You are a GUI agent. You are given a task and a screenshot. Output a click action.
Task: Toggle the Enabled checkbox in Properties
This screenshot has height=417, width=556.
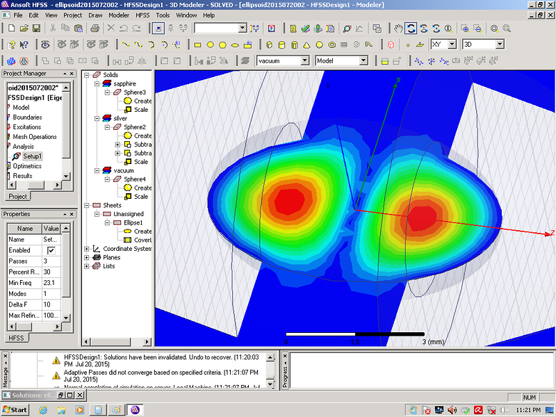(50, 250)
